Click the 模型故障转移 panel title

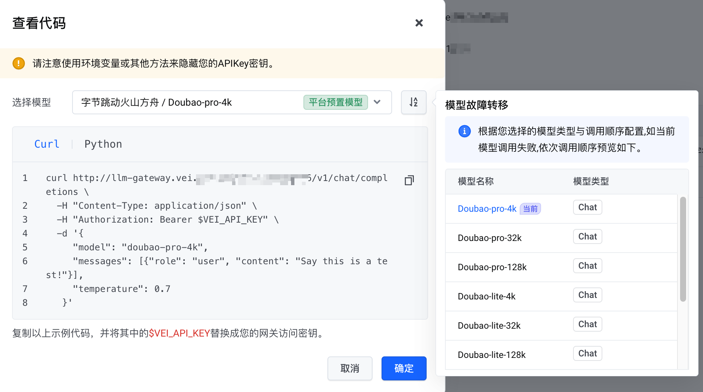pos(477,105)
